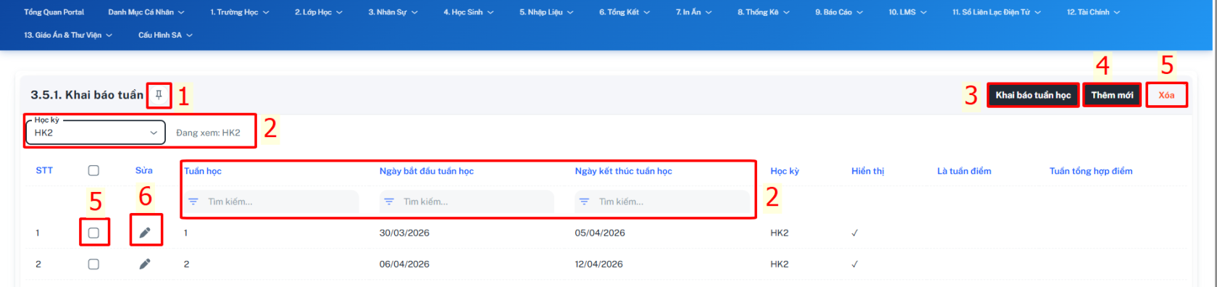The height and width of the screenshot is (287, 1217).
Task: Click the red Xóa button
Action: (x=1166, y=95)
